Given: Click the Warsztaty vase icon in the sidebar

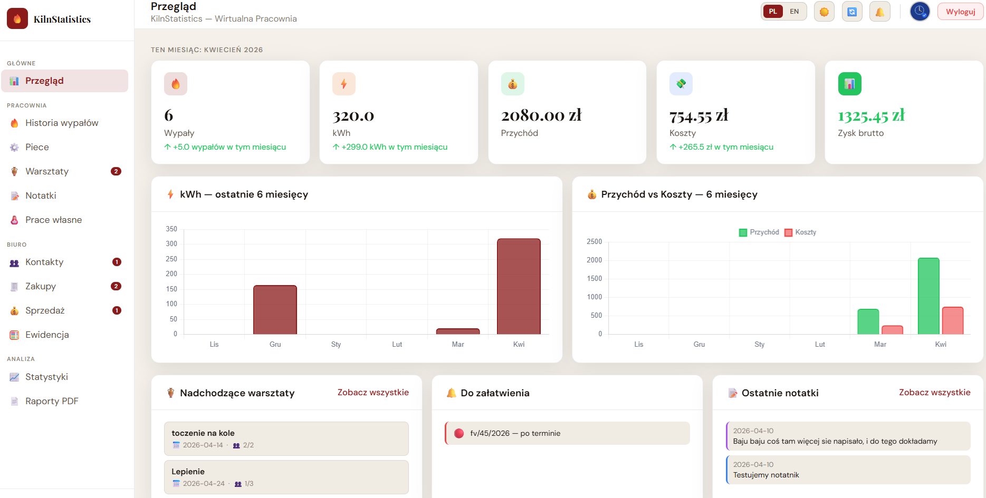Looking at the screenshot, I should tap(15, 171).
